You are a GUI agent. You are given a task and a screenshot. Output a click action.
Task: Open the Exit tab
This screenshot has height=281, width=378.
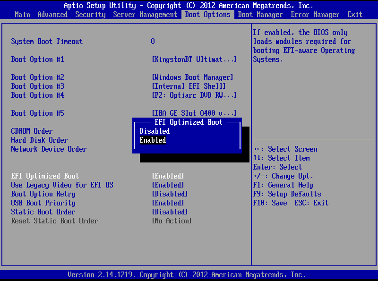tap(355, 15)
